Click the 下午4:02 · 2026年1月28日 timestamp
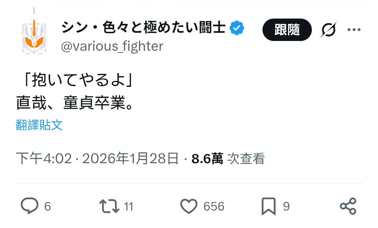 click(97, 159)
